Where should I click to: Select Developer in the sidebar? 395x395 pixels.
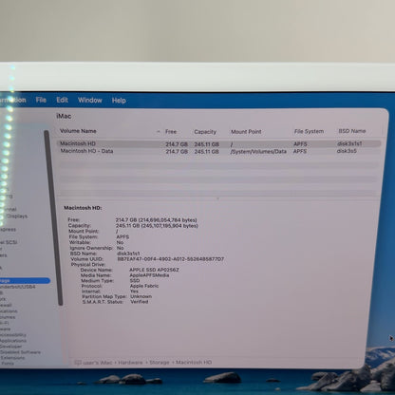point(10,347)
